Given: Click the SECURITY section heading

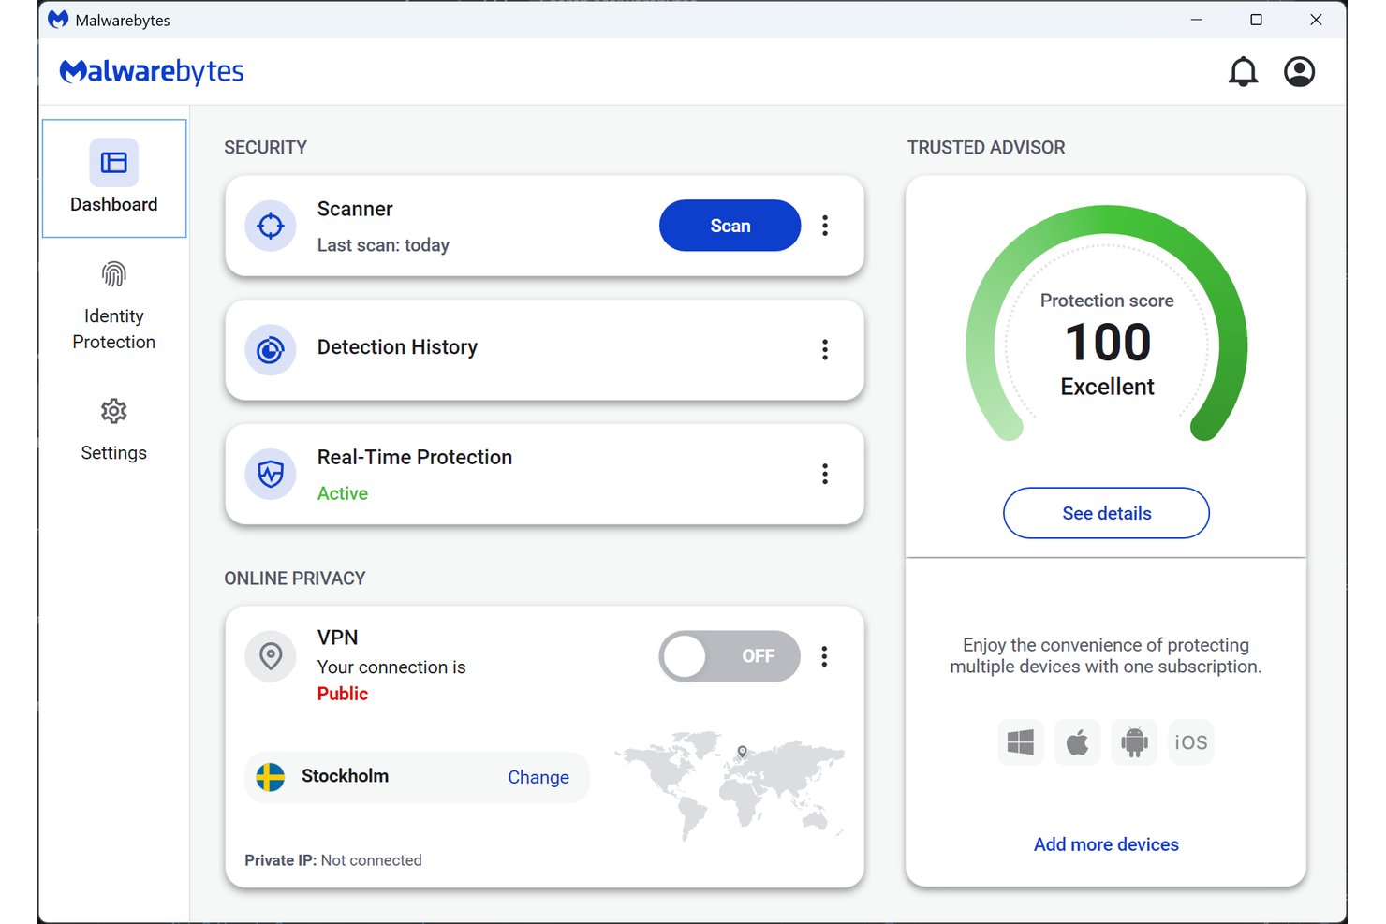Looking at the screenshot, I should [x=266, y=147].
